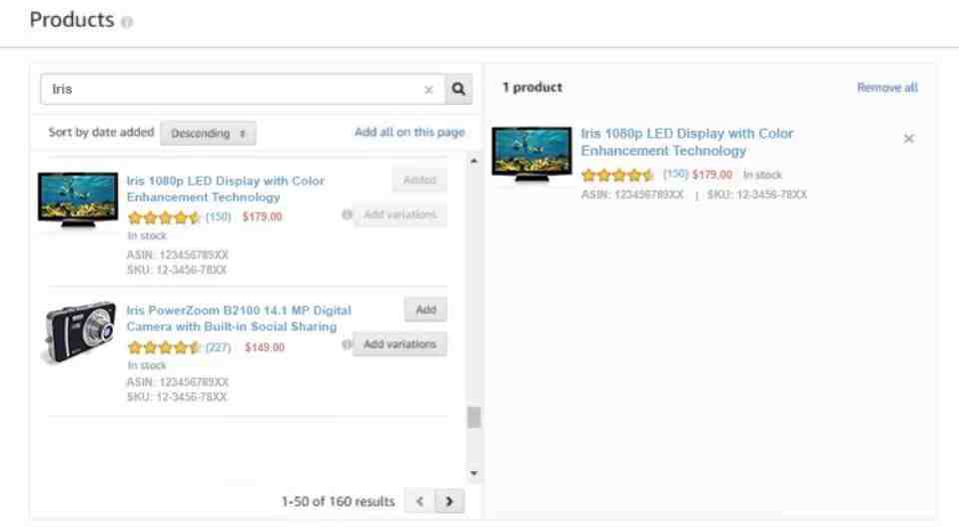The width and height of the screenshot is (959, 530).
Task: Click info icon beside LED display's Add variations
Action: point(347,215)
